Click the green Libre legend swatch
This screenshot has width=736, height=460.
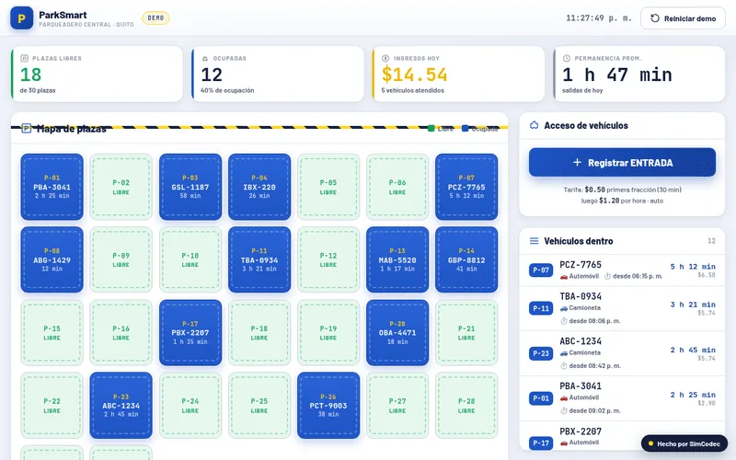click(x=431, y=128)
